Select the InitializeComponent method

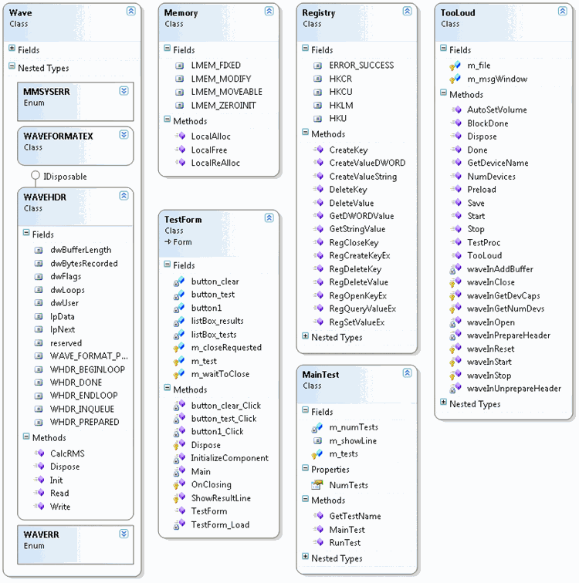[x=229, y=458]
